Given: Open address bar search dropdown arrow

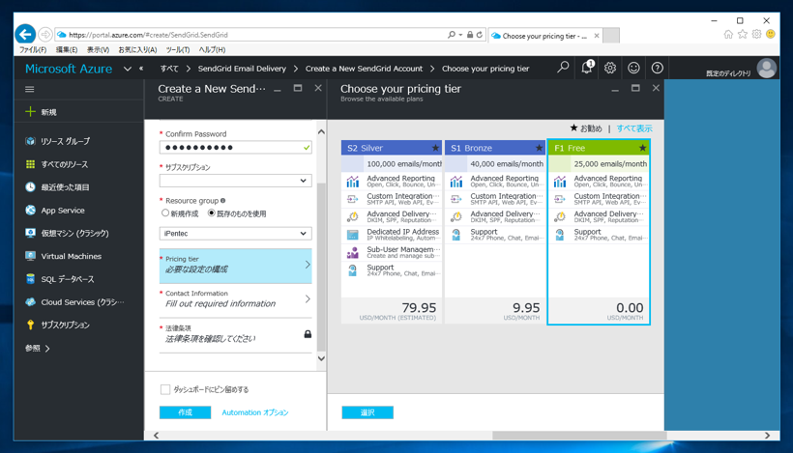Looking at the screenshot, I should tap(460, 35).
